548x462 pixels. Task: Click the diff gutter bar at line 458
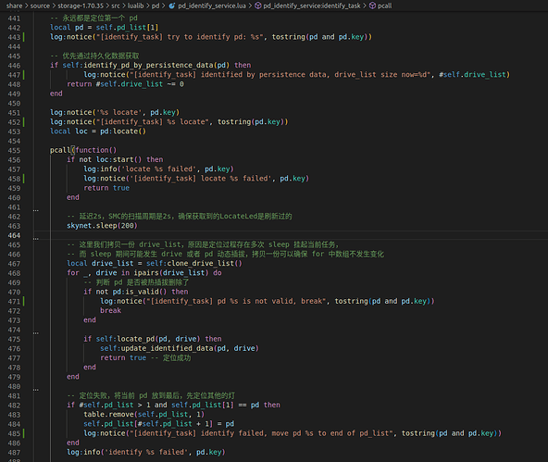tap(24, 179)
